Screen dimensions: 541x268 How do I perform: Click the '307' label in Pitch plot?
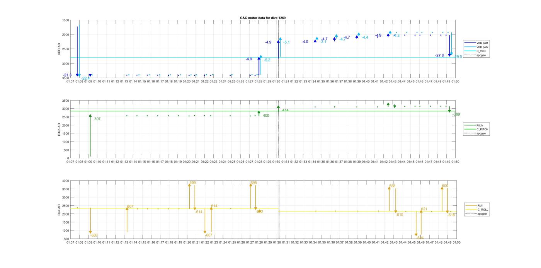pyautogui.click(x=97, y=119)
